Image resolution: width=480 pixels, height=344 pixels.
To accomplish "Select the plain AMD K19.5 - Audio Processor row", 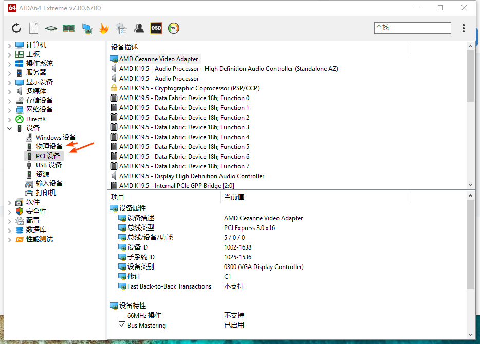I will point(159,78).
